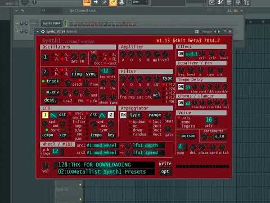Open the lfo1 speed destination selector
Viewport: 270px width, 203px height.
click(148, 152)
